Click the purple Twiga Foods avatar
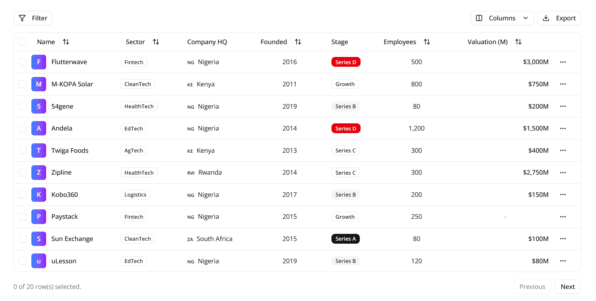Screen dimensions: 596x301 tap(39, 150)
